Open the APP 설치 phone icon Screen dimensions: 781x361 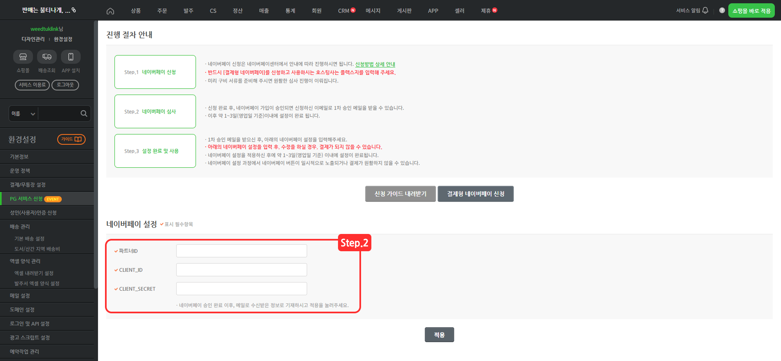pyautogui.click(x=71, y=57)
